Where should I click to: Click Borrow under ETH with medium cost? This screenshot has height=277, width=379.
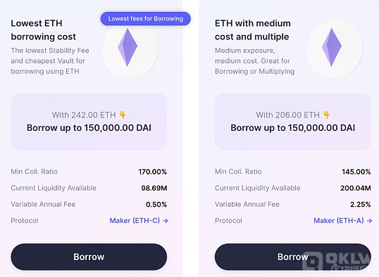pos(293,257)
